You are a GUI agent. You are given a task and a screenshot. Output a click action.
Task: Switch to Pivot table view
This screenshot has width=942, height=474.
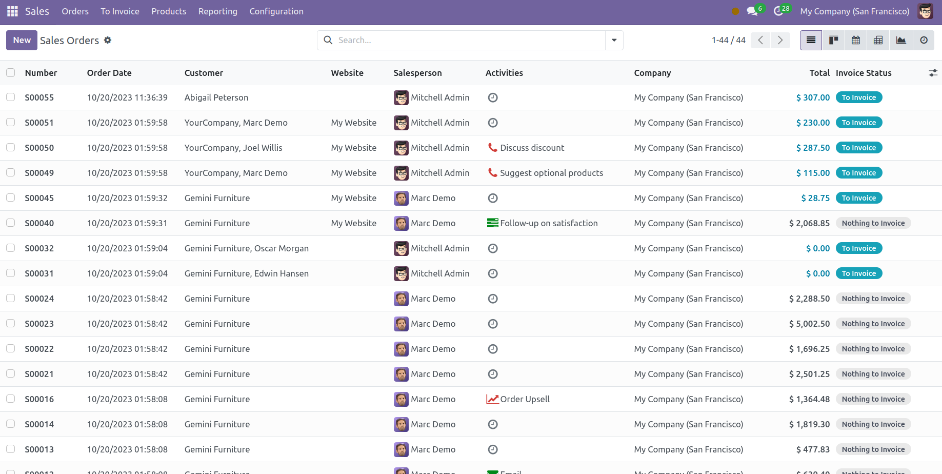point(878,40)
